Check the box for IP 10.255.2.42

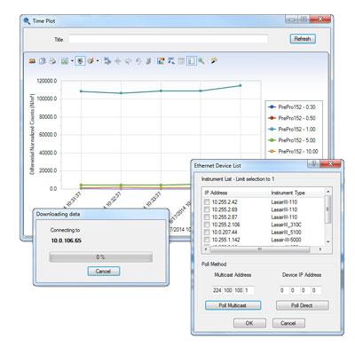pyautogui.click(x=207, y=202)
